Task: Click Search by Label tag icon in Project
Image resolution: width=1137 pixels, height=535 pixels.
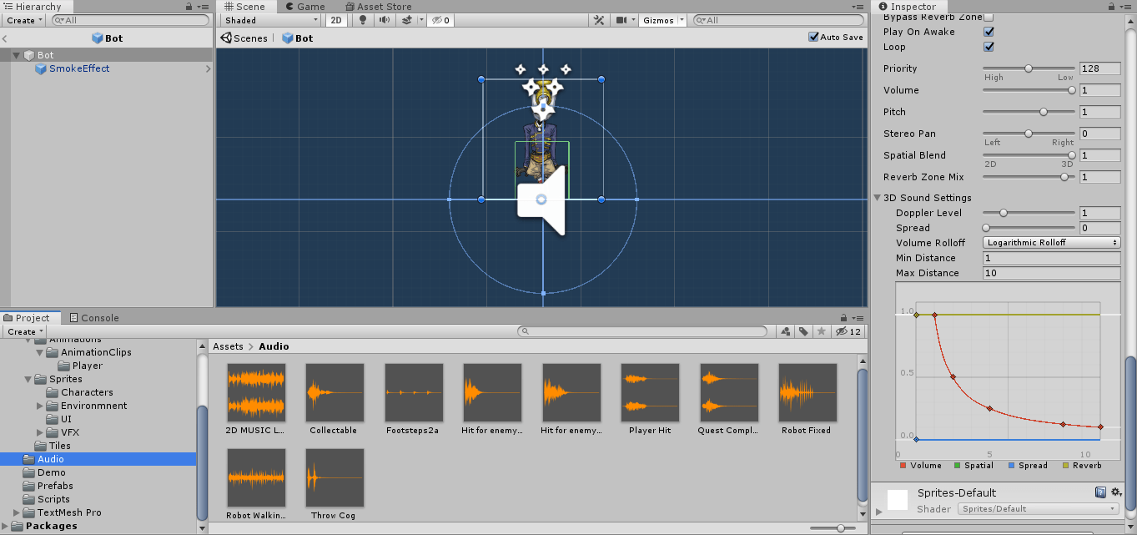Action: (x=803, y=331)
